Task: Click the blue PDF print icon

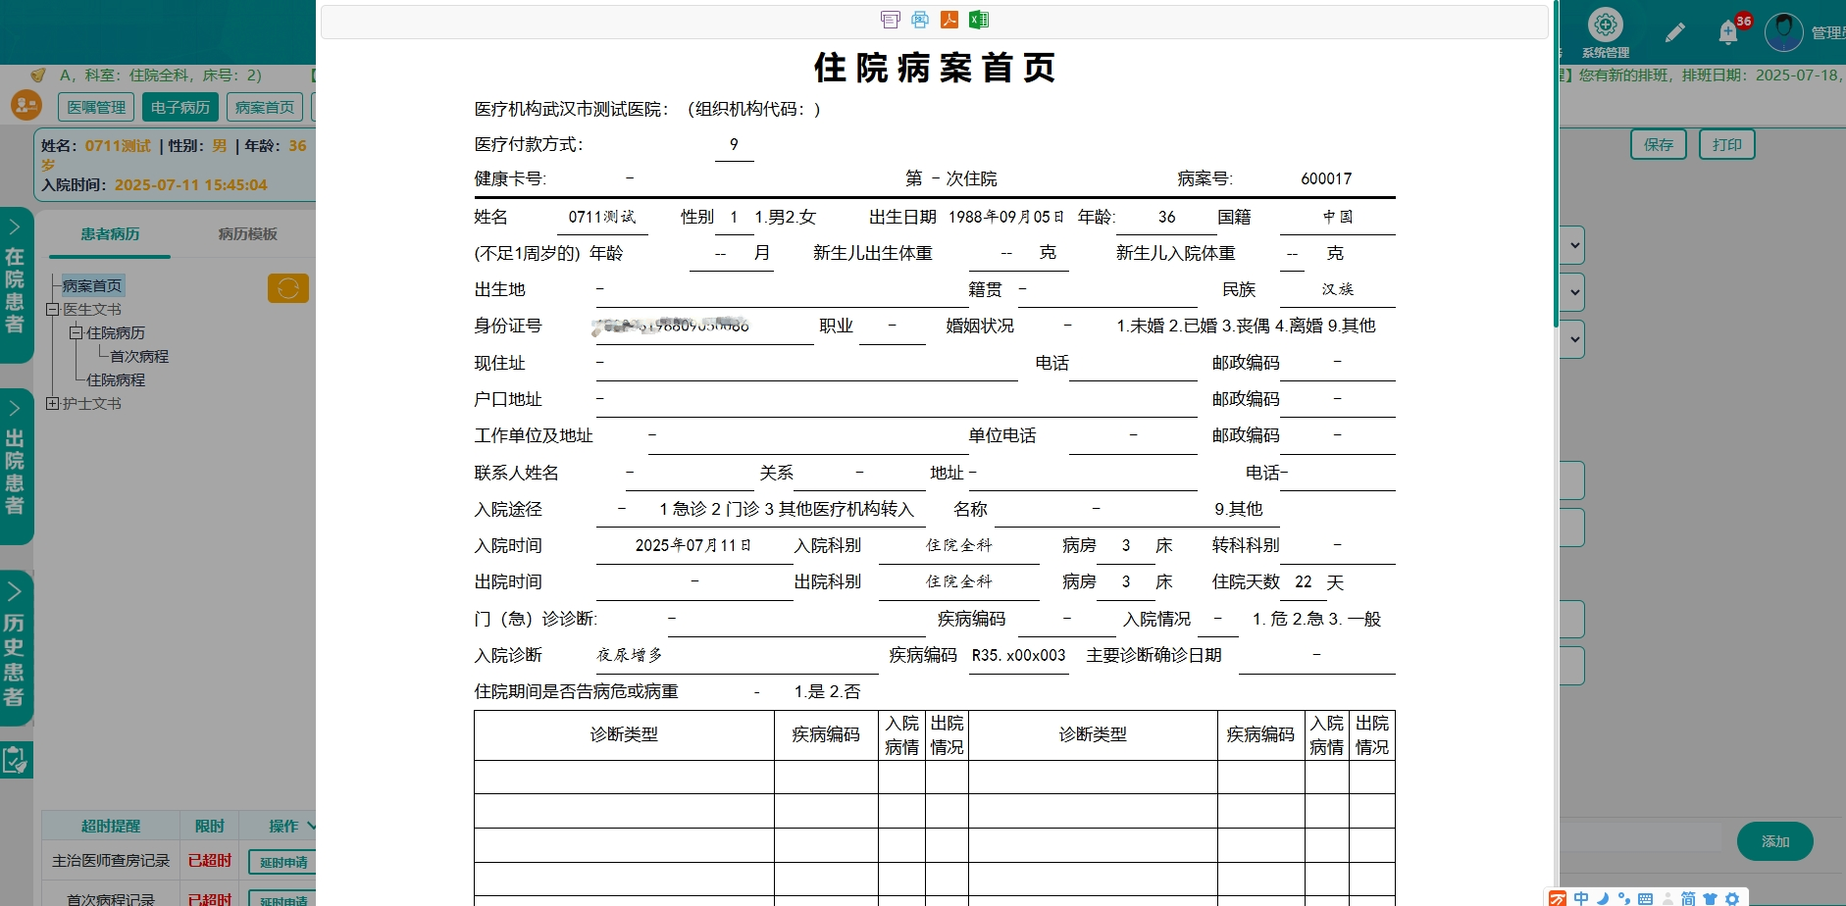Action: click(920, 20)
